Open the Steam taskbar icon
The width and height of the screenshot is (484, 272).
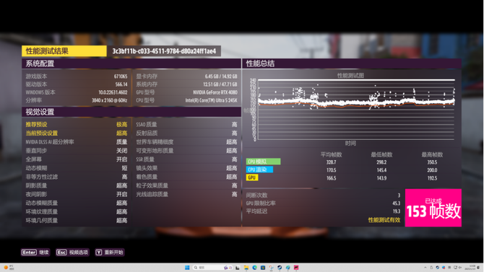pos(280,268)
